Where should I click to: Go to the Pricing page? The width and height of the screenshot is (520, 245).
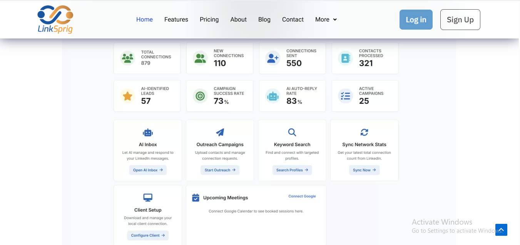click(209, 20)
